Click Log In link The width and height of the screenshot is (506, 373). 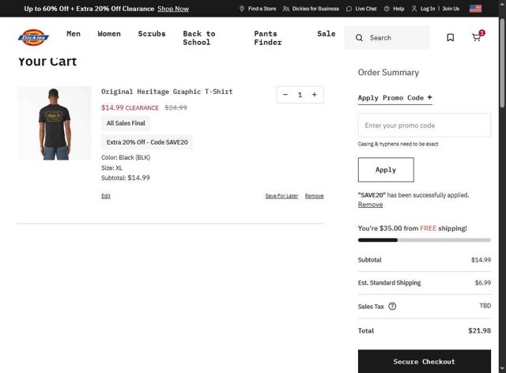[427, 9]
